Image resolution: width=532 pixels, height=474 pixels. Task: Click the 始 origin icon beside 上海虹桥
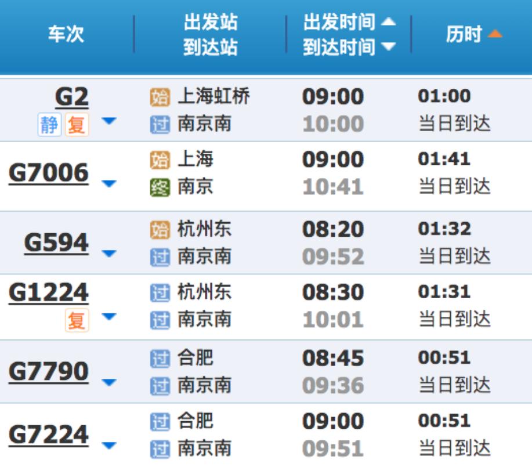(160, 97)
